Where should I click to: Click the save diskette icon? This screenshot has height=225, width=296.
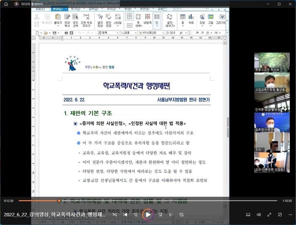coord(55,33)
